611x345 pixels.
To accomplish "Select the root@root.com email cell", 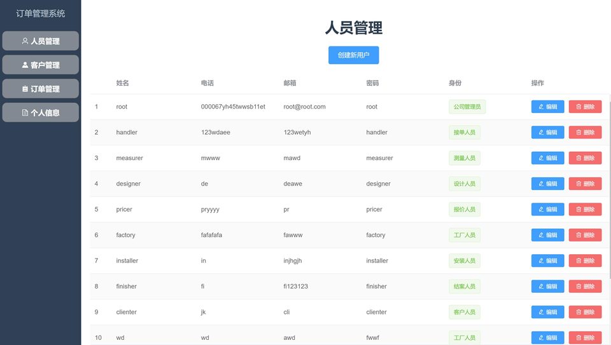I will click(304, 107).
